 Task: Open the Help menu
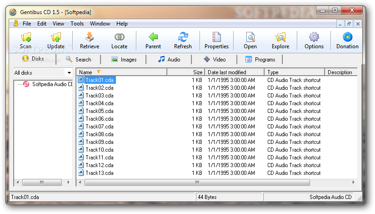click(x=122, y=24)
